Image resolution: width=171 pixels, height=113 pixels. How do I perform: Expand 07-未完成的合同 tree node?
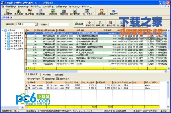point(5,49)
